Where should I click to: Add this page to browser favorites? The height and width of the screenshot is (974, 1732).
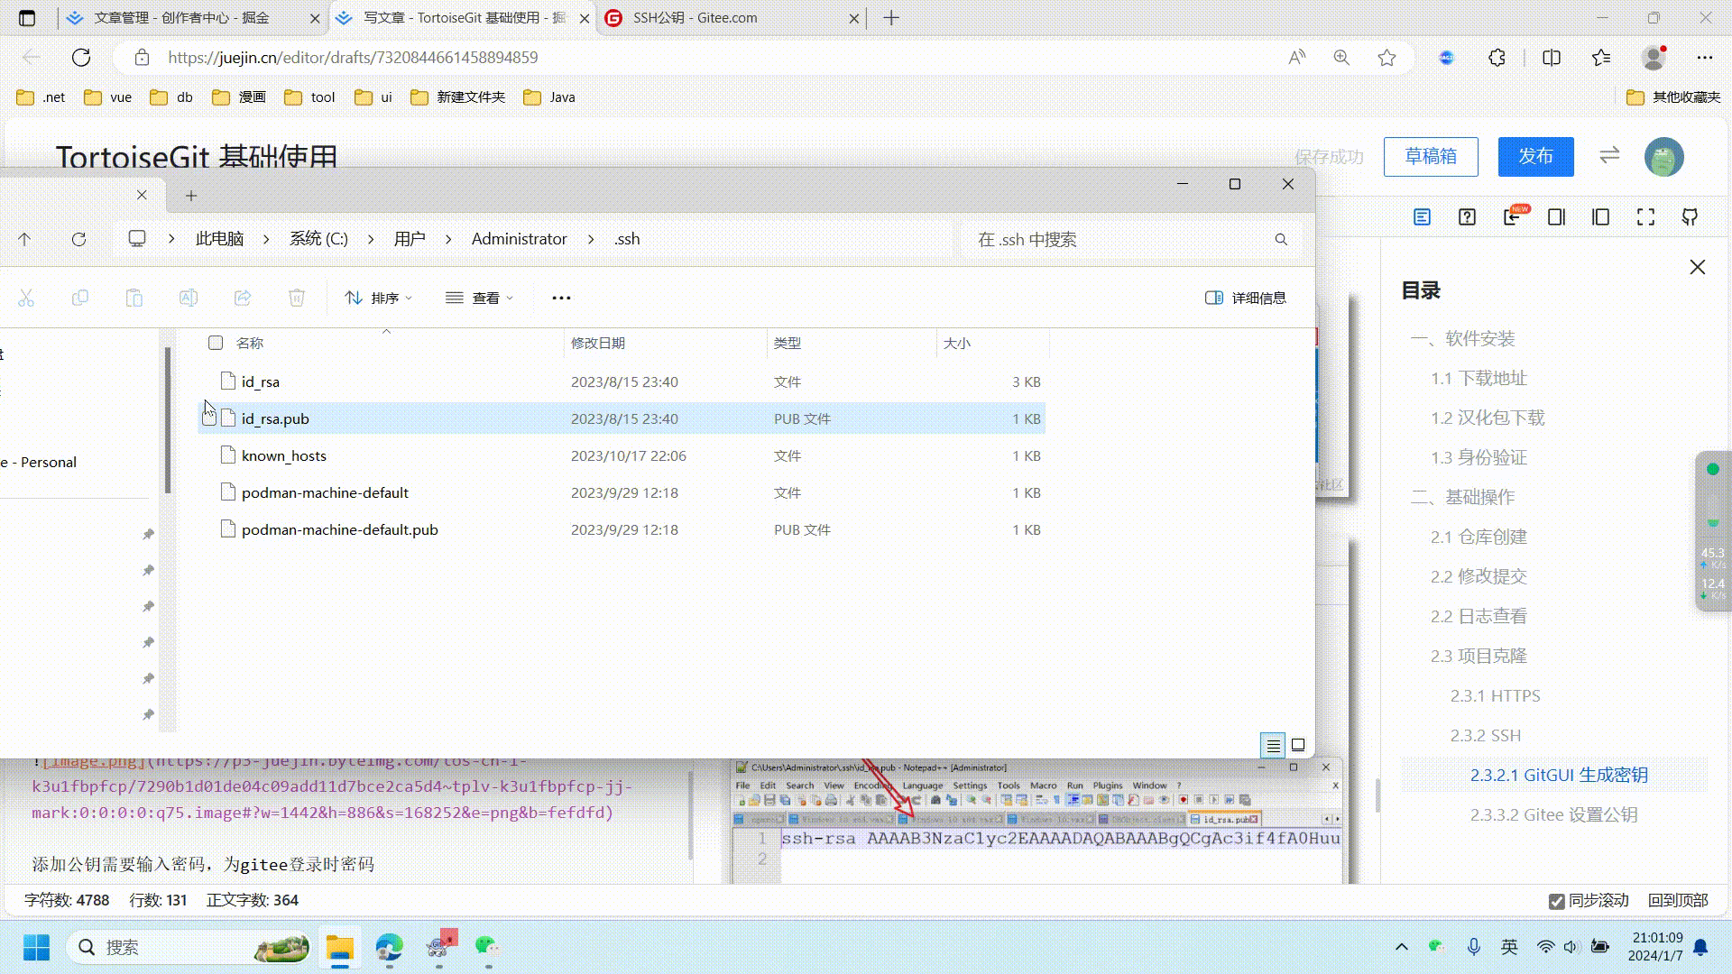pos(1387,58)
